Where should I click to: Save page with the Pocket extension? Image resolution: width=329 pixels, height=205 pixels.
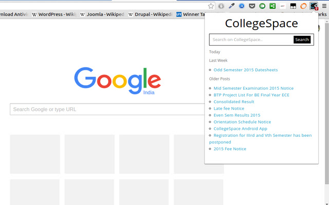point(252,6)
